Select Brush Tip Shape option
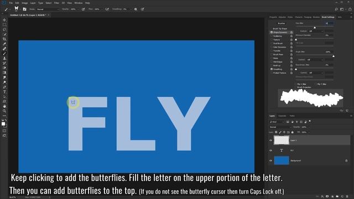The height and width of the screenshot is (199, 354). pyautogui.click(x=280, y=29)
